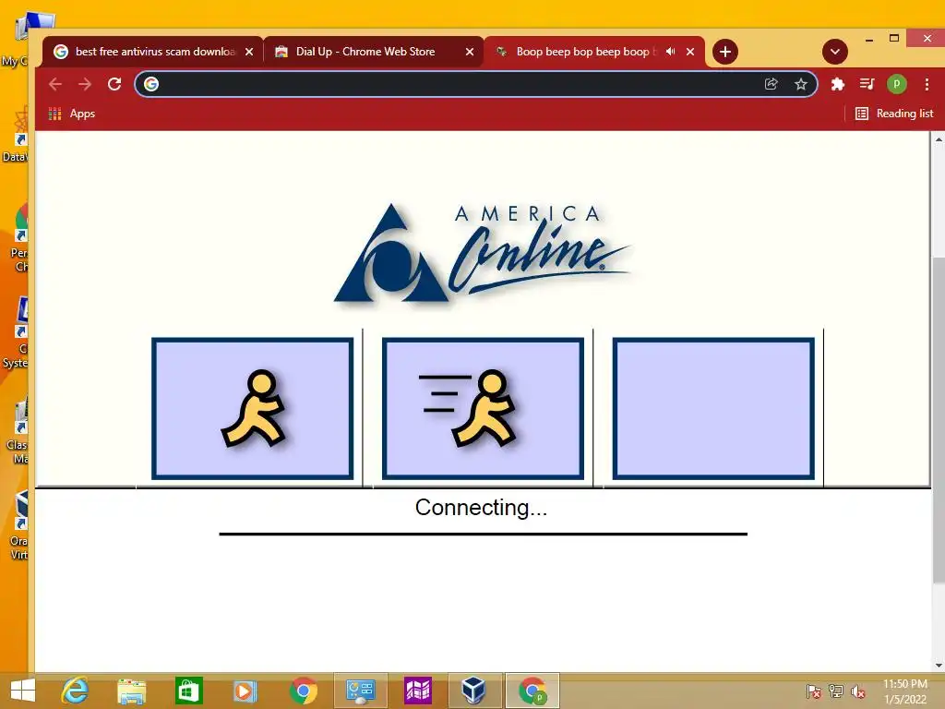
Task: Launch Internet Explorer from taskbar
Action: click(x=76, y=691)
